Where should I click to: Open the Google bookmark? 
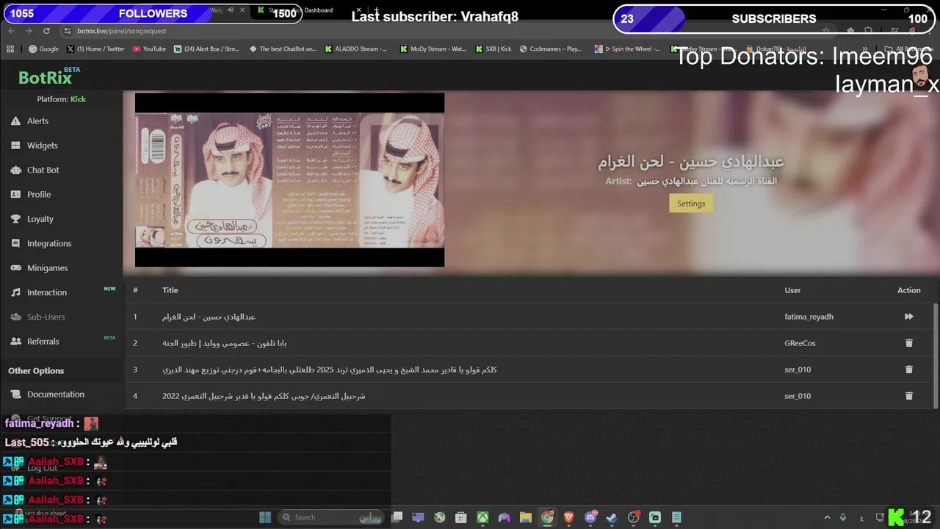[x=43, y=49]
